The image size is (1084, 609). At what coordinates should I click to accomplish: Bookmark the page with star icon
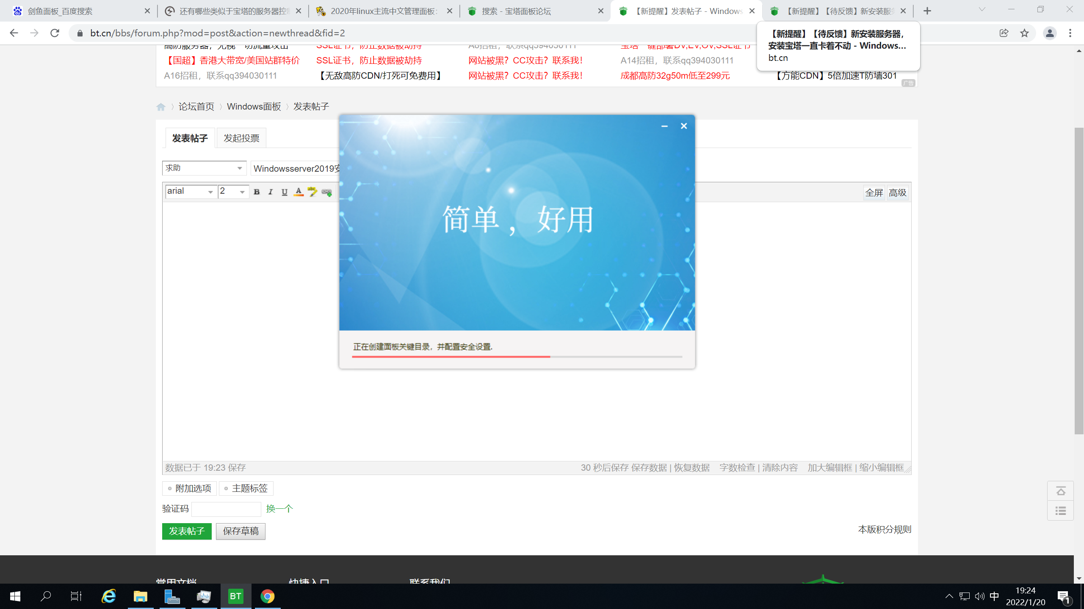click(1024, 33)
